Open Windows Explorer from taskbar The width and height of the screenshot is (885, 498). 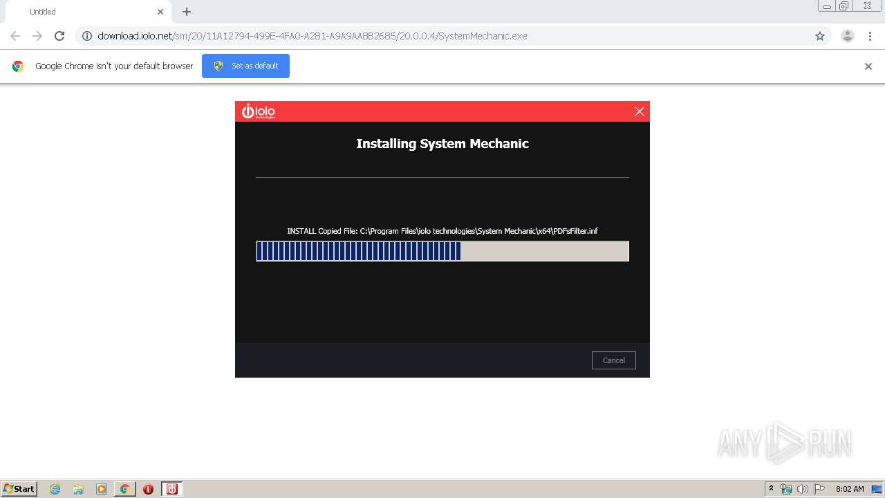tap(78, 489)
